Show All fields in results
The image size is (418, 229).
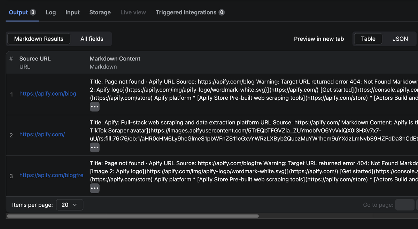[91, 39]
